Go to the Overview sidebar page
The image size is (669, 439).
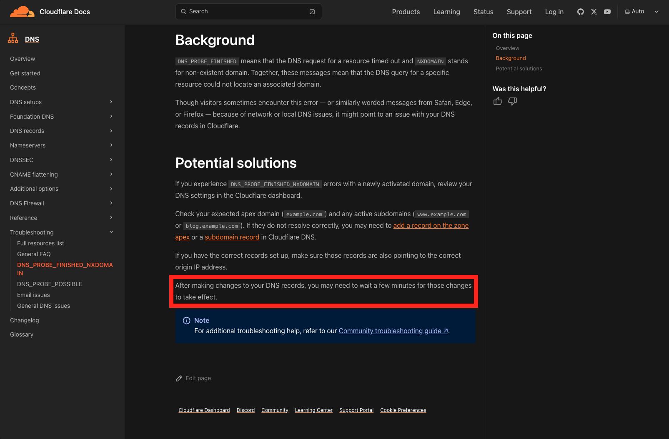[23, 59]
